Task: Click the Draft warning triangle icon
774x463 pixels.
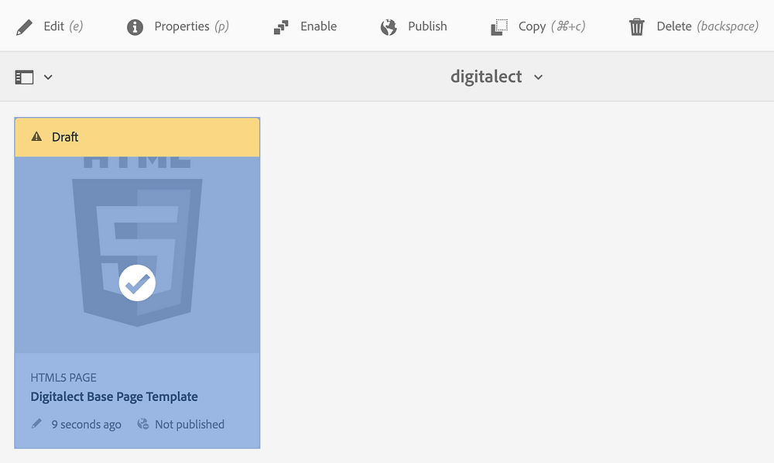Action: pos(36,137)
